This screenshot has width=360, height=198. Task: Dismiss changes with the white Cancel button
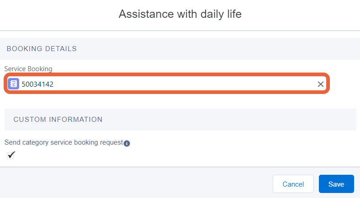click(293, 184)
